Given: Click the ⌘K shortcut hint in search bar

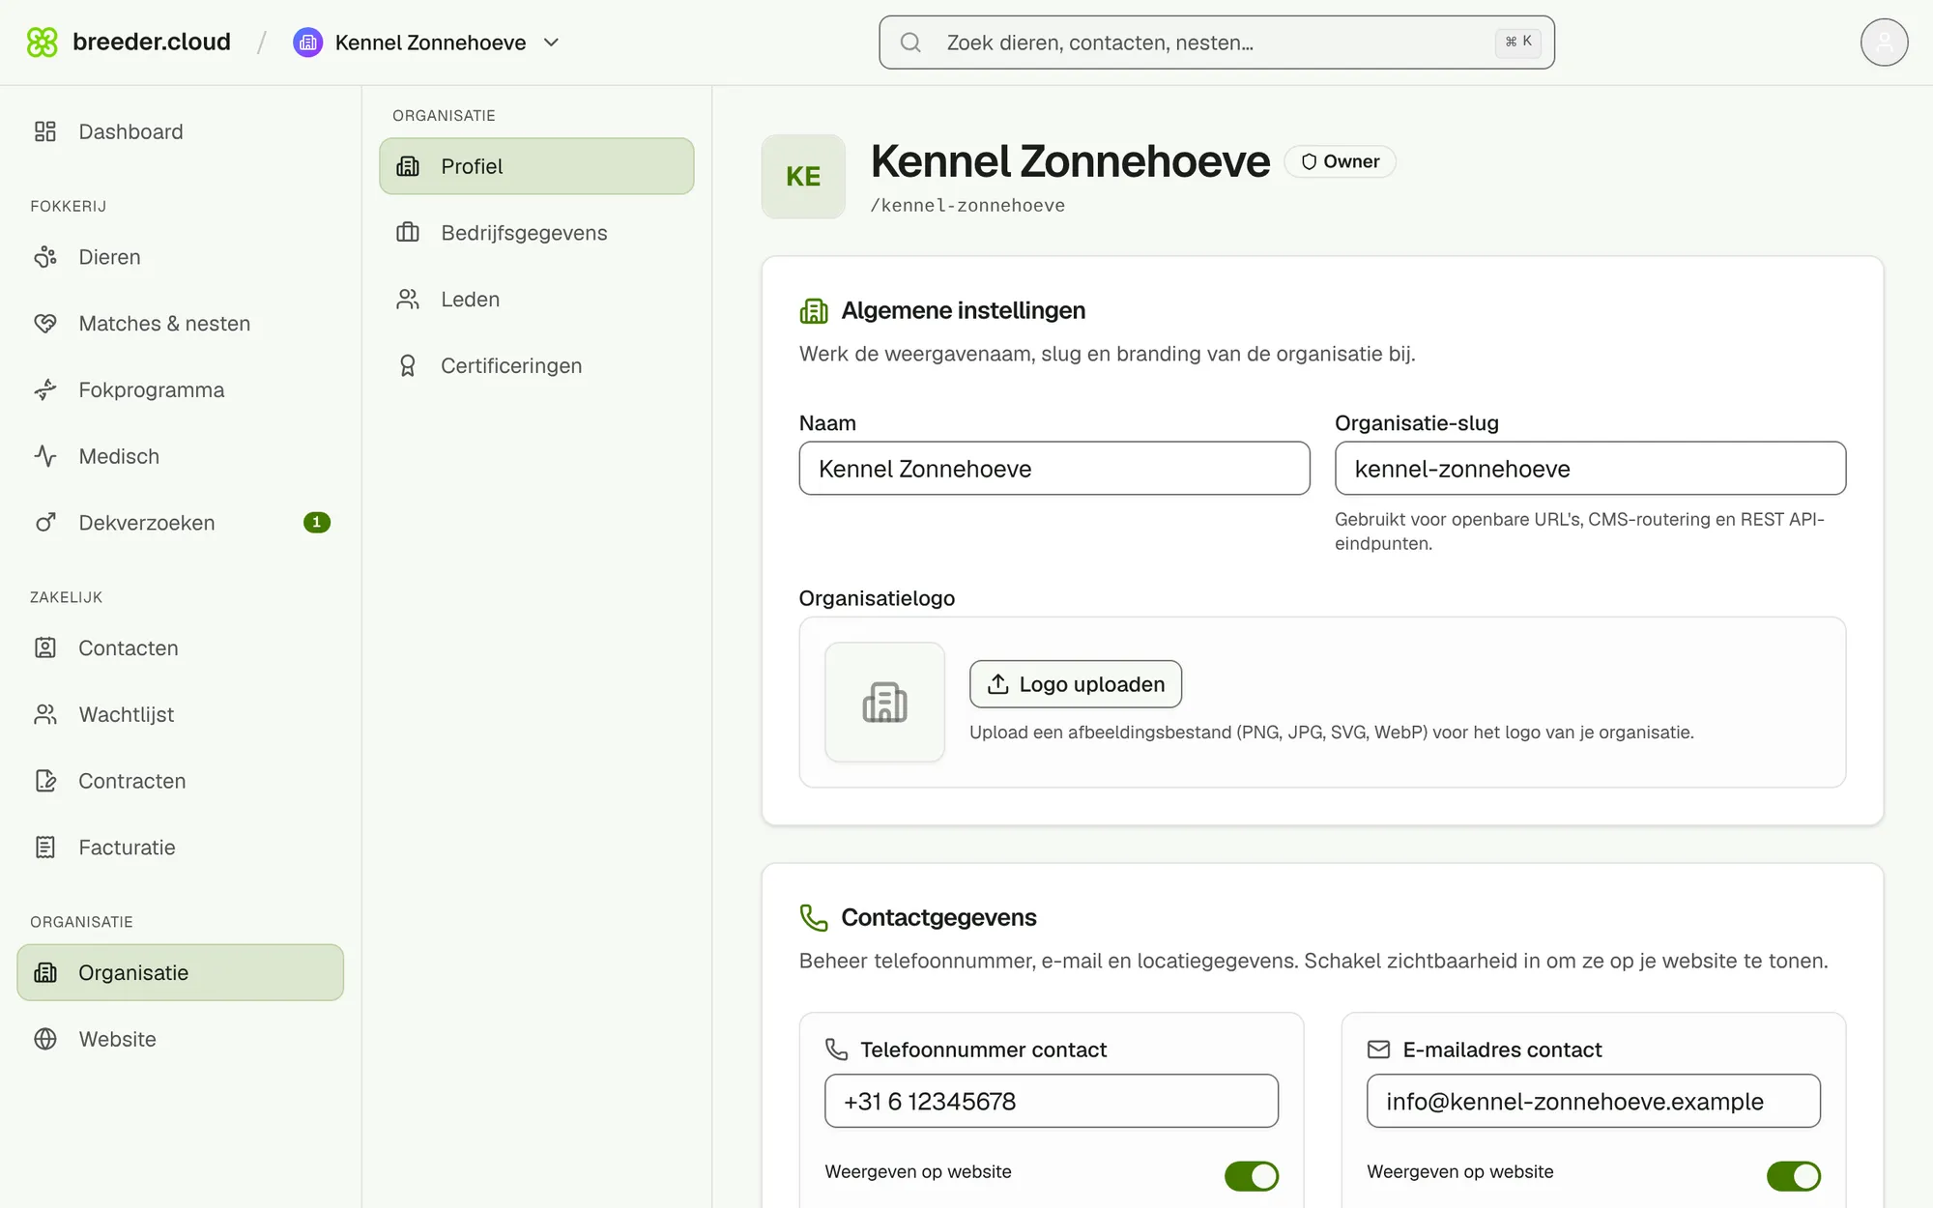Looking at the screenshot, I should (1518, 42).
